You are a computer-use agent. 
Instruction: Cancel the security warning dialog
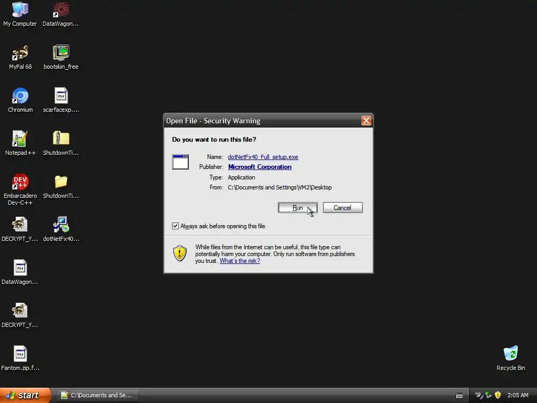[x=342, y=208]
